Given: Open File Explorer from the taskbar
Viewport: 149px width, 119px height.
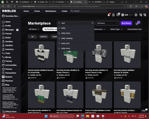Looking at the screenshot, I should coord(88,116).
